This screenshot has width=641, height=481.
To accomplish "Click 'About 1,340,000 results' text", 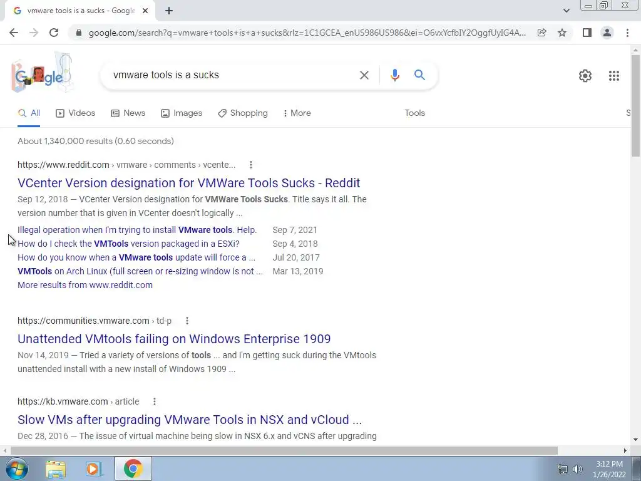I will pyautogui.click(x=96, y=141).
